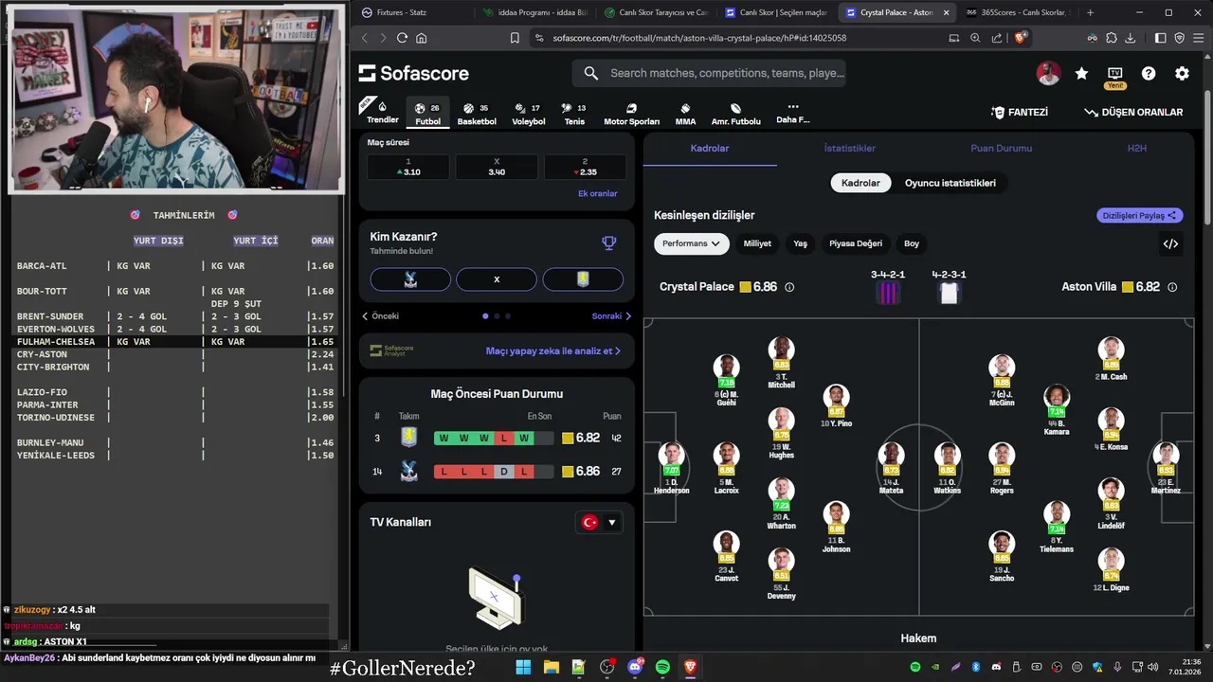This screenshot has width=1213, height=682.
Task: Switch to the İstatistikler tab
Action: 849,149
